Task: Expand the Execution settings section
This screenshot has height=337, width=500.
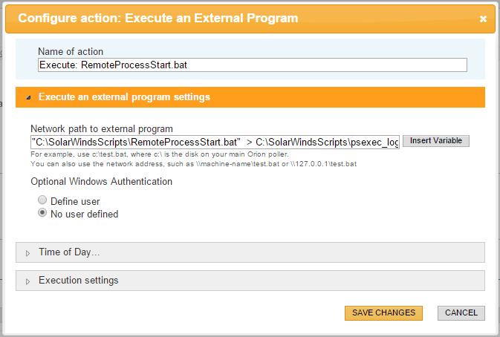Action: 78,281
